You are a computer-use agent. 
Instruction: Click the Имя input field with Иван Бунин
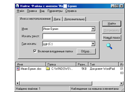[67, 29]
